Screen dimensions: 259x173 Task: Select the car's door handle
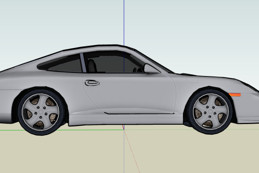tap(92, 83)
